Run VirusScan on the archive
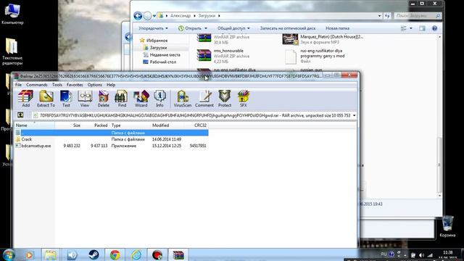This screenshot has height=261, width=464. pyautogui.click(x=183, y=99)
